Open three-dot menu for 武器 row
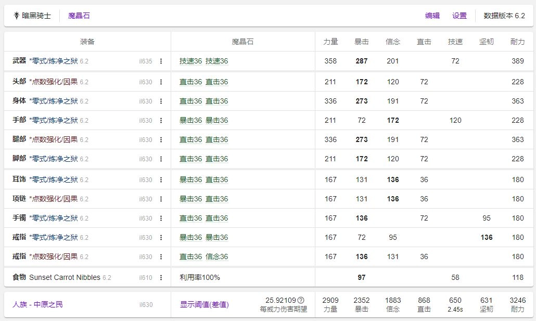Image resolution: width=536 pixels, height=321 pixels. coord(161,61)
